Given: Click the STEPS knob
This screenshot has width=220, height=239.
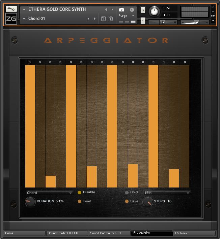Looking at the screenshot, I should [147, 202].
